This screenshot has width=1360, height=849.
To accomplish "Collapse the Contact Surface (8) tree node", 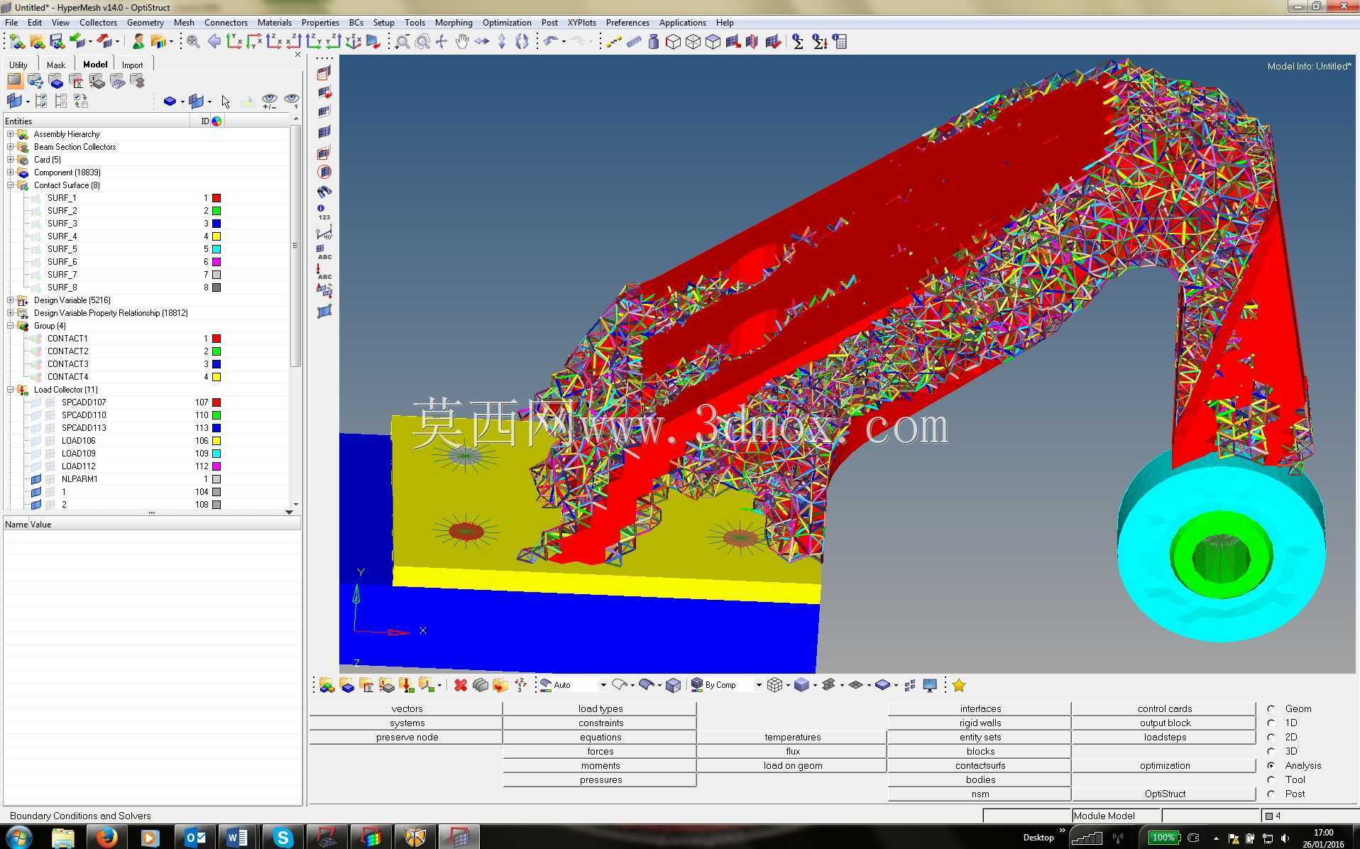I will point(11,185).
